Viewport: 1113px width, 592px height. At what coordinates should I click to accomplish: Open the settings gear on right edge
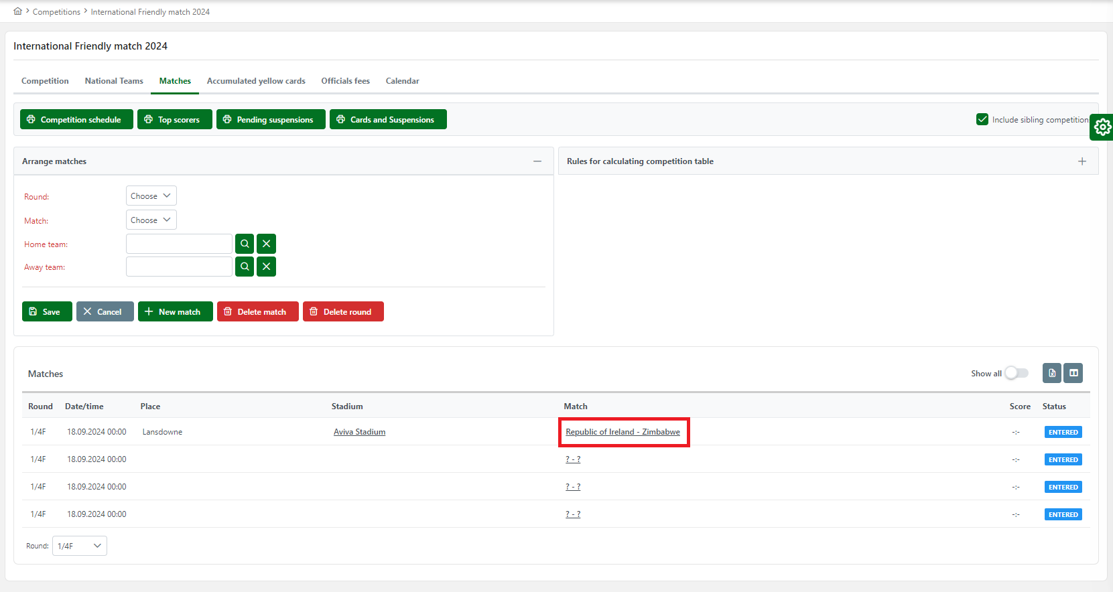(1102, 127)
